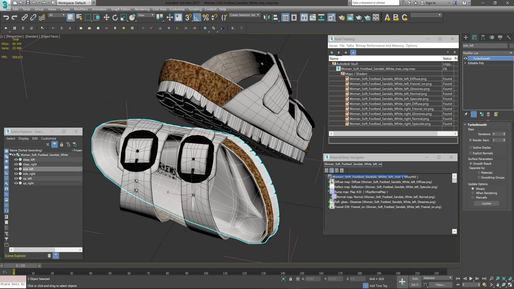Collapse the TurboSmooth rollout

pyautogui.click(x=465, y=125)
